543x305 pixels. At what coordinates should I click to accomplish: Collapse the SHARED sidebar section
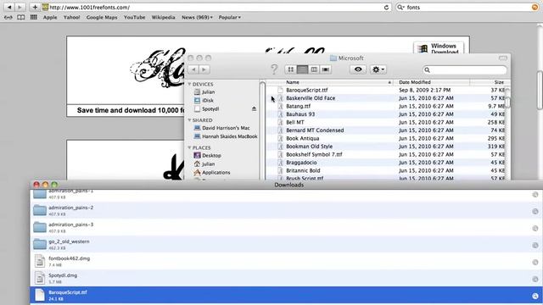[x=189, y=120]
